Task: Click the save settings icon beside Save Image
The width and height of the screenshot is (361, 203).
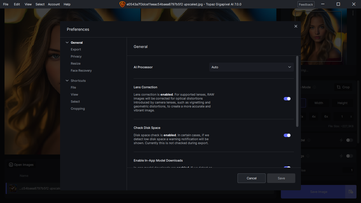Action: click(351, 192)
